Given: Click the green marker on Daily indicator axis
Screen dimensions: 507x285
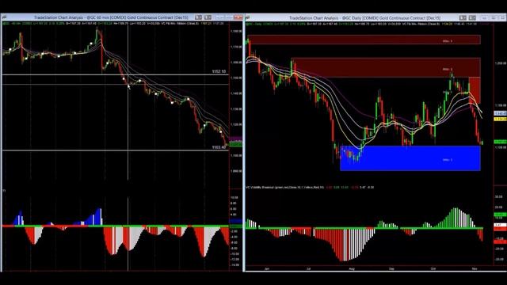Looking at the screenshot, I should coord(500,215).
